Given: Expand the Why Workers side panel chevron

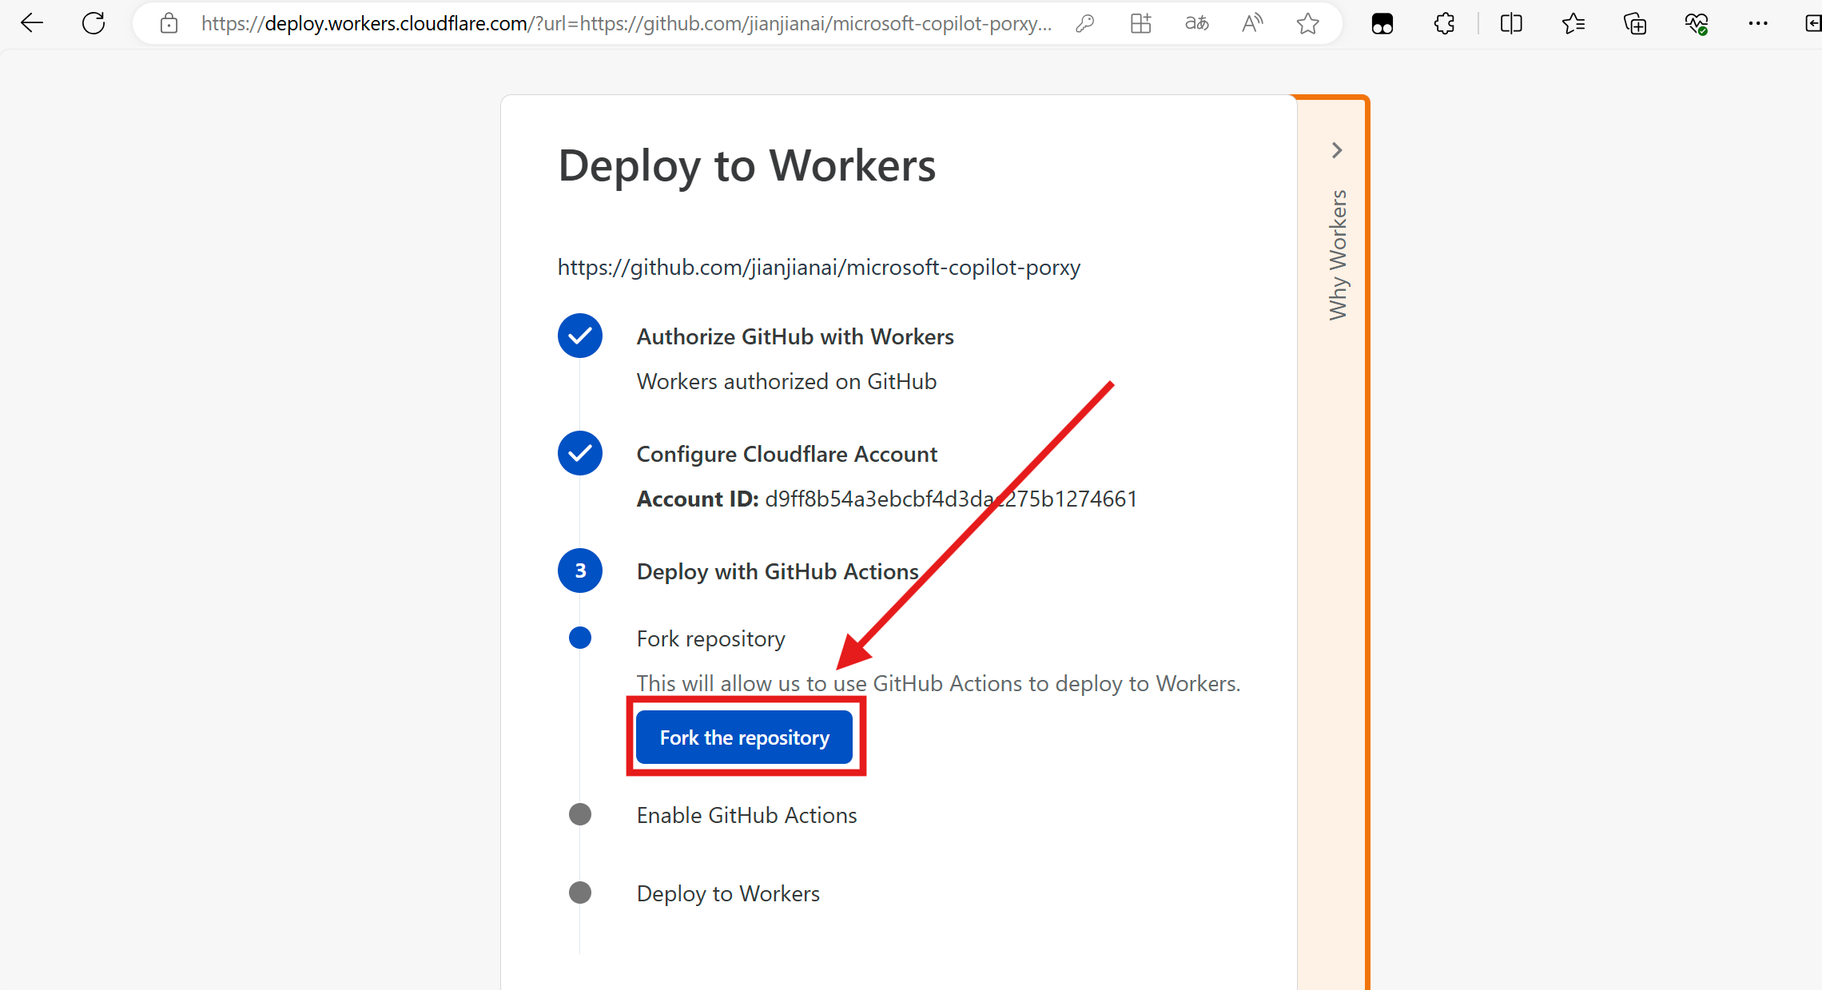Looking at the screenshot, I should 1337,150.
